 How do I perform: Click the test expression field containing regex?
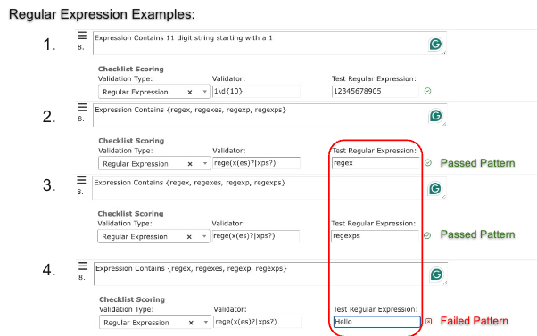[x=376, y=163]
